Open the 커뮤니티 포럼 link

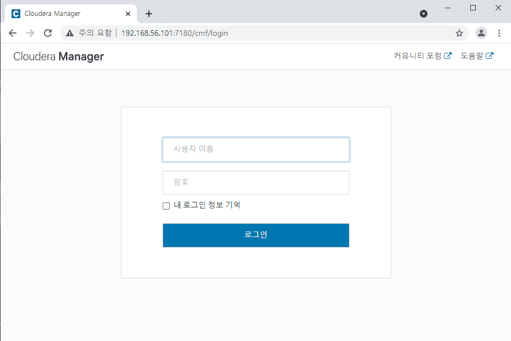click(423, 56)
